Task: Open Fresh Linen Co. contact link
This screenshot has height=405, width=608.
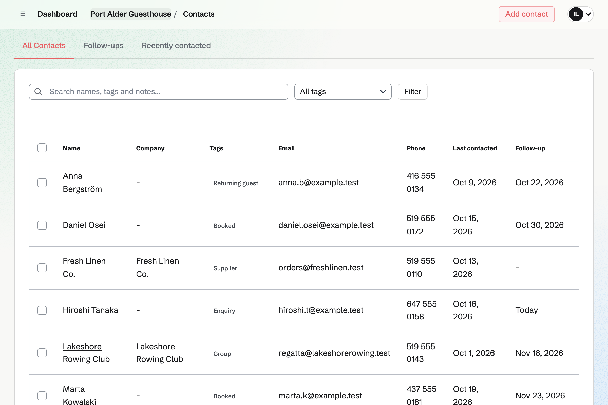Action: 84,267
